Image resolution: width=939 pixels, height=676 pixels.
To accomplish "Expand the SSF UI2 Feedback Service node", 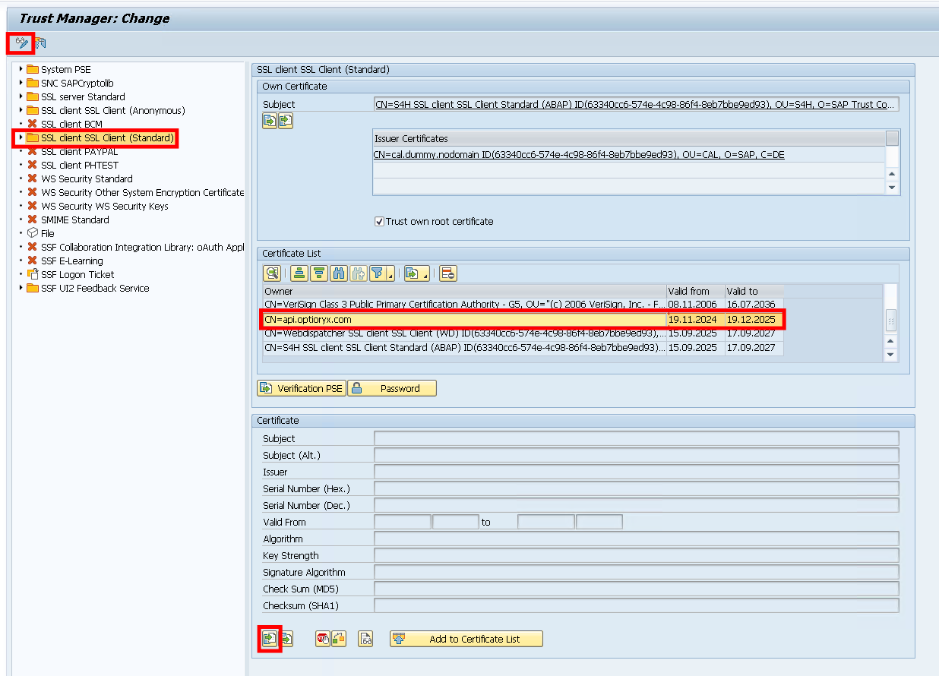I will pyautogui.click(x=21, y=288).
